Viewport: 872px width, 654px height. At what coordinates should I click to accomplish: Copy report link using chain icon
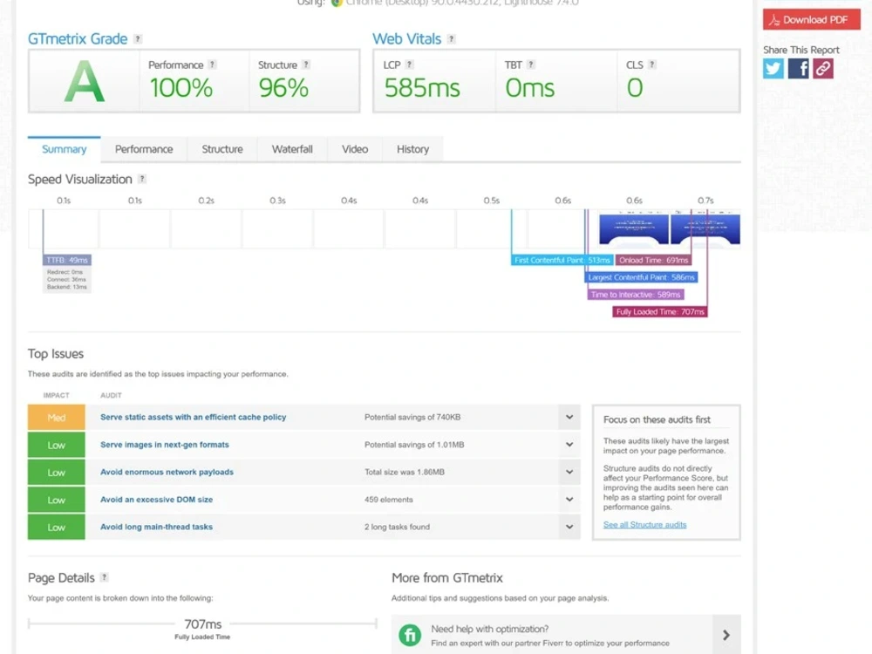pyautogui.click(x=823, y=68)
